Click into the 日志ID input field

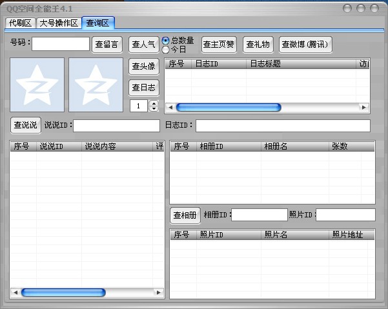coord(283,126)
